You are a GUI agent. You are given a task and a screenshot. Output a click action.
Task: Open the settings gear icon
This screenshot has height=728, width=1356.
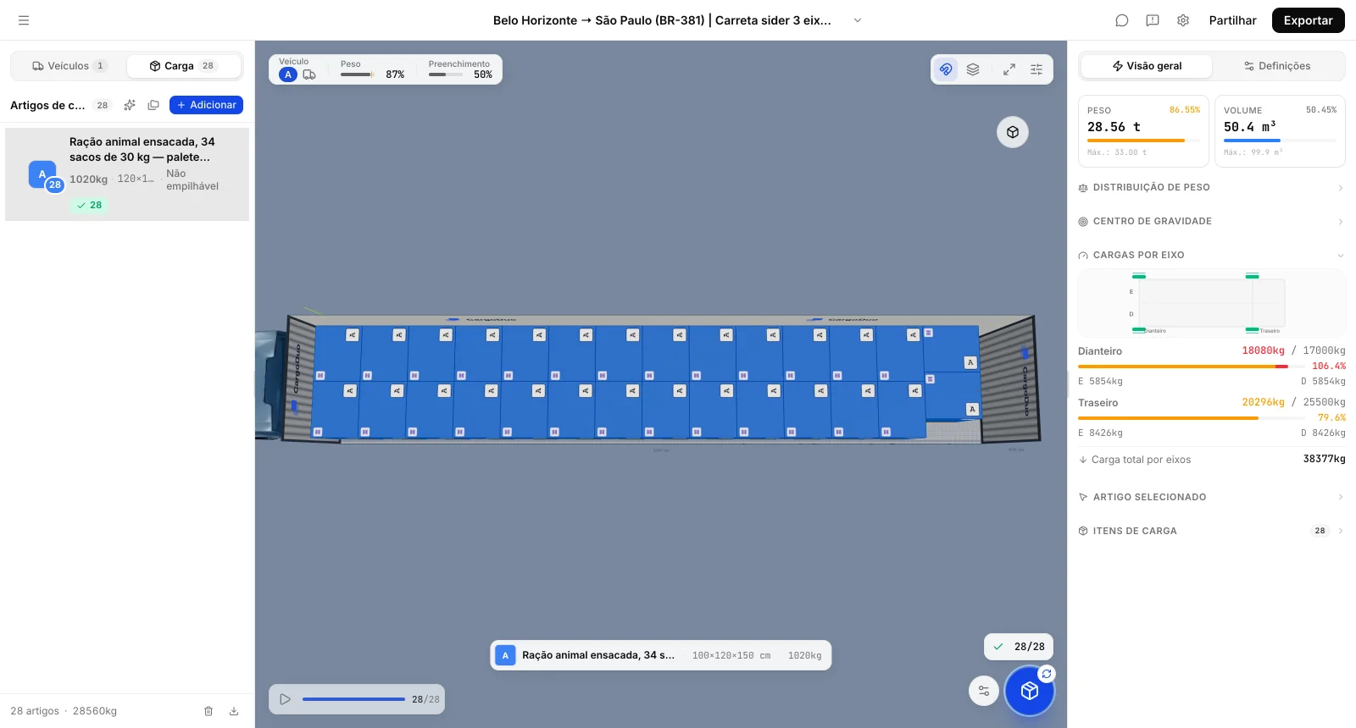[1183, 20]
